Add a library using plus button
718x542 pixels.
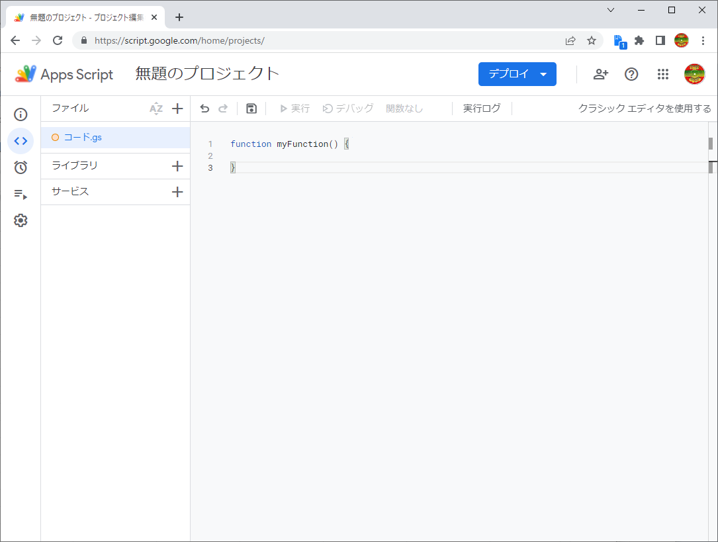pyautogui.click(x=177, y=166)
